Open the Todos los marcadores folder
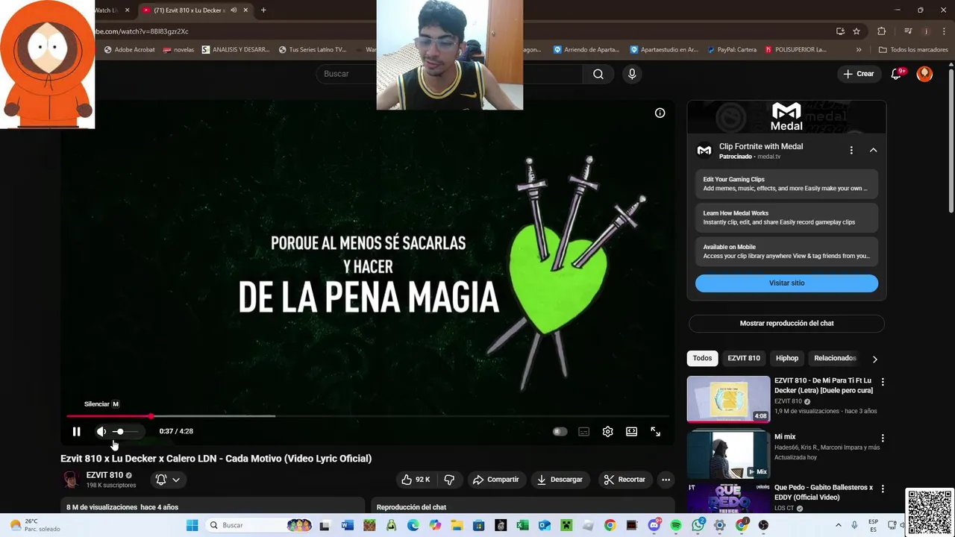 pyautogui.click(x=913, y=50)
